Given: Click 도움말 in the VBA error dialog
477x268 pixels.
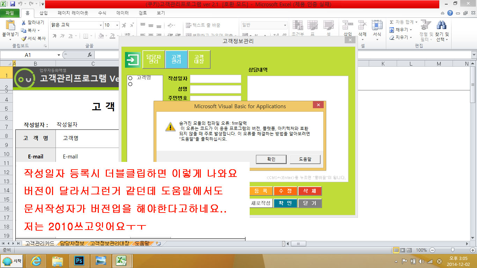Looking at the screenshot, I should (305, 159).
